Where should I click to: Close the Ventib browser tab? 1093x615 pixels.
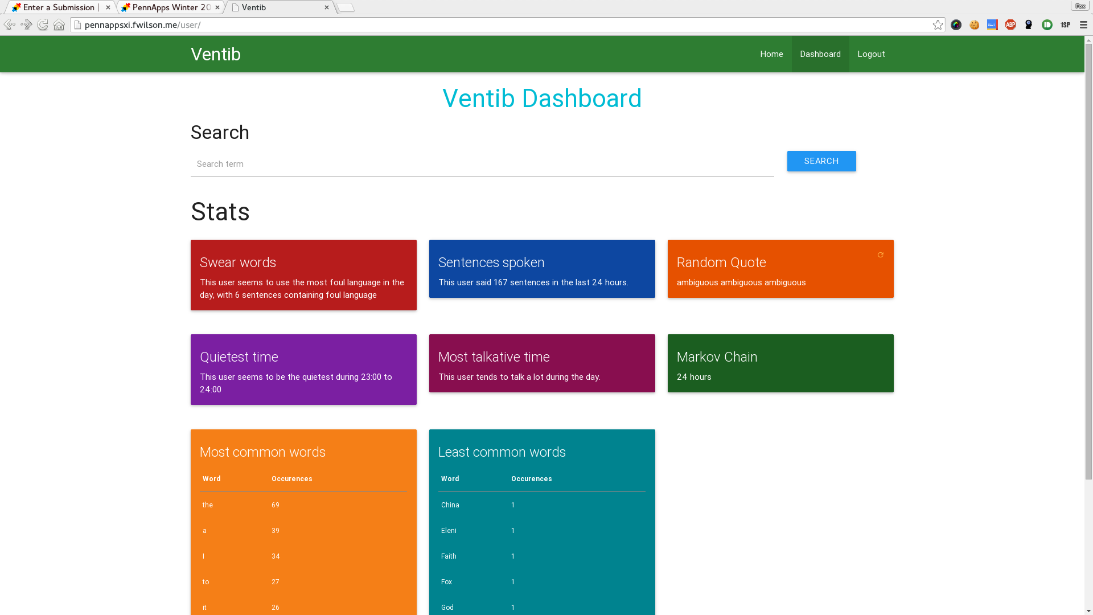(327, 7)
